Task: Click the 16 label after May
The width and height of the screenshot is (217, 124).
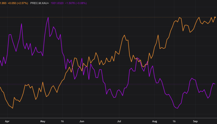Action: coord(62,122)
